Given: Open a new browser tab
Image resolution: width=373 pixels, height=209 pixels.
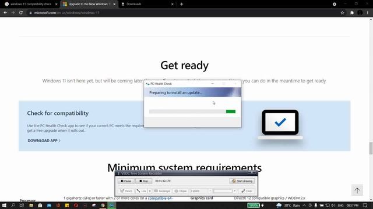Looking at the screenshot, I should [181, 4].
